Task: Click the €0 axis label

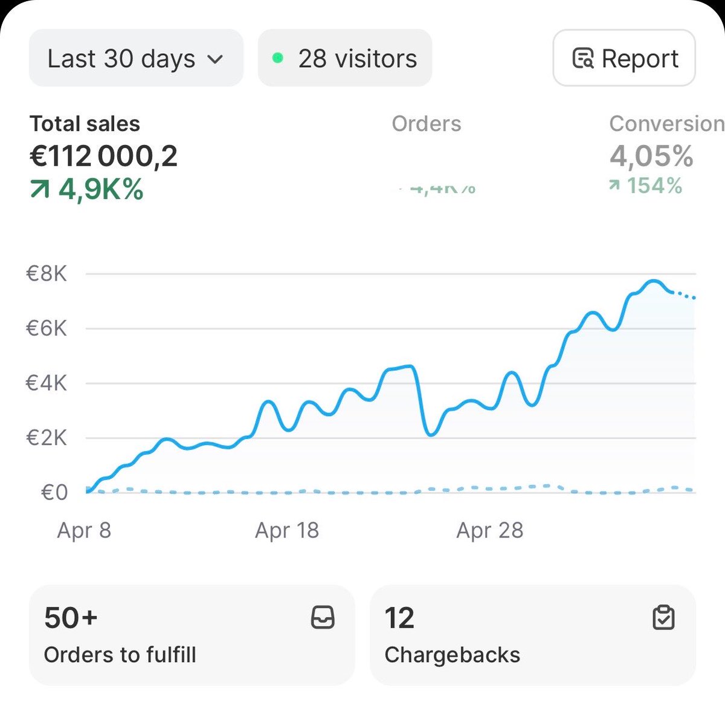Action: (54, 492)
